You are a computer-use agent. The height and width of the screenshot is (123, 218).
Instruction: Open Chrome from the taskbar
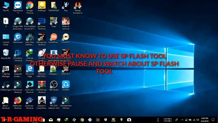tap(82, 120)
